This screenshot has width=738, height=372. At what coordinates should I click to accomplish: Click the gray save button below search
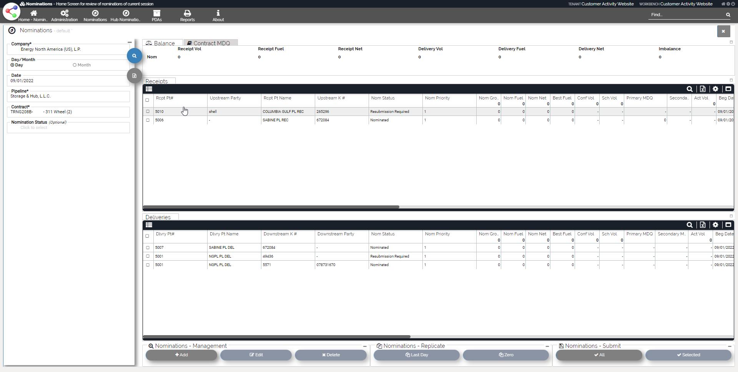[x=134, y=76]
